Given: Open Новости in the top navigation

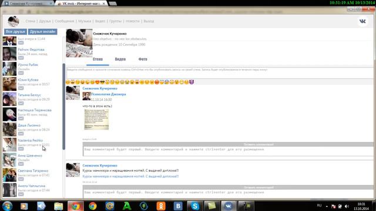Looking at the screenshot, I should (x=132, y=21).
